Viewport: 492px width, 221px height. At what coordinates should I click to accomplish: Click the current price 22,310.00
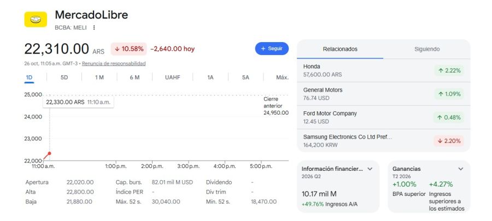pos(57,49)
